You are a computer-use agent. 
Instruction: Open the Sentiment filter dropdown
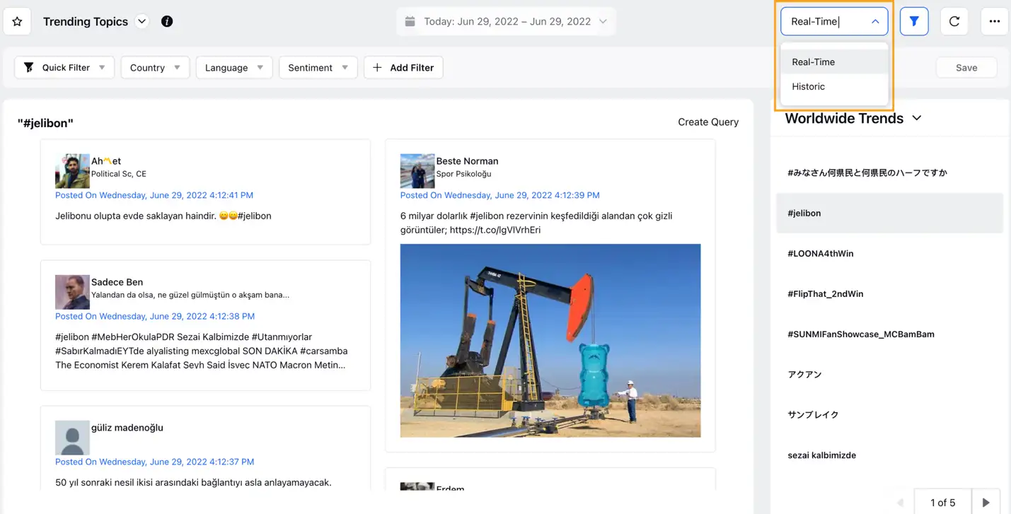(x=318, y=67)
